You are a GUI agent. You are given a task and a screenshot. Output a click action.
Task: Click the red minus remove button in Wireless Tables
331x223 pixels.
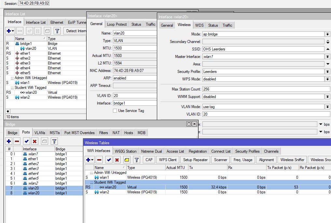tap(100, 160)
